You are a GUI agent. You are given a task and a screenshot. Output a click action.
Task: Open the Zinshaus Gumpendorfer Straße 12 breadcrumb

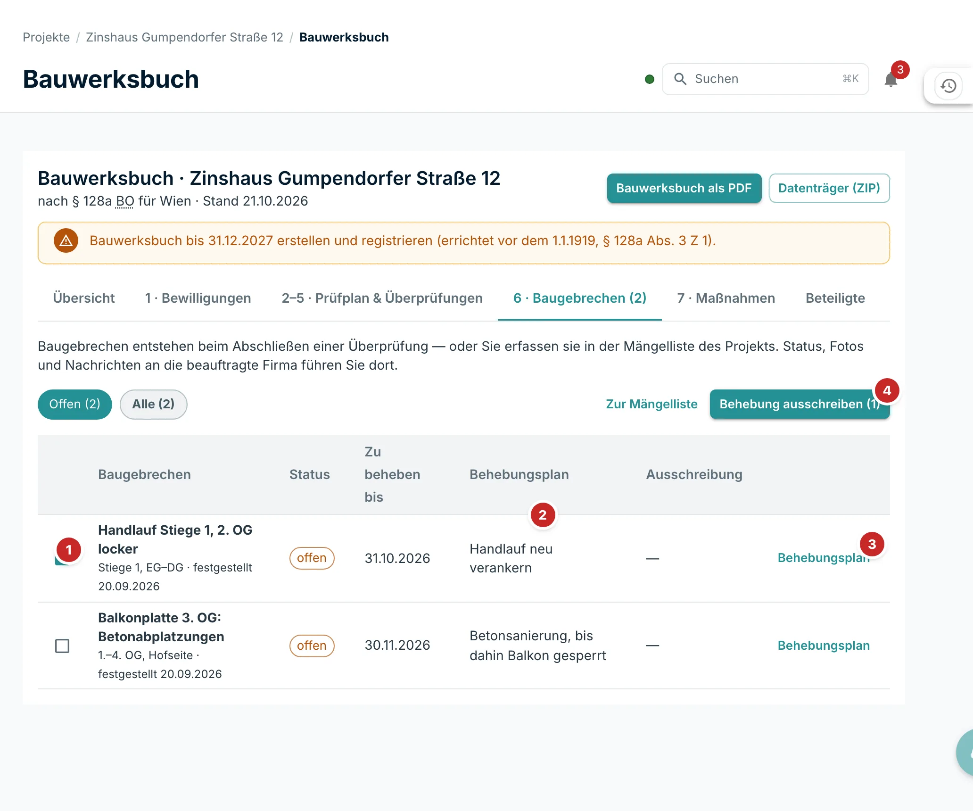click(184, 37)
